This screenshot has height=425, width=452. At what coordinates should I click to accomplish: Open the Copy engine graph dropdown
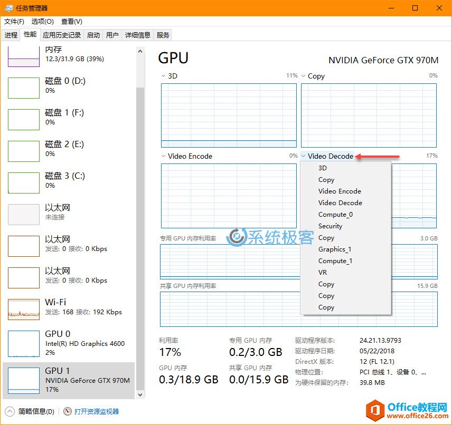pyautogui.click(x=304, y=76)
